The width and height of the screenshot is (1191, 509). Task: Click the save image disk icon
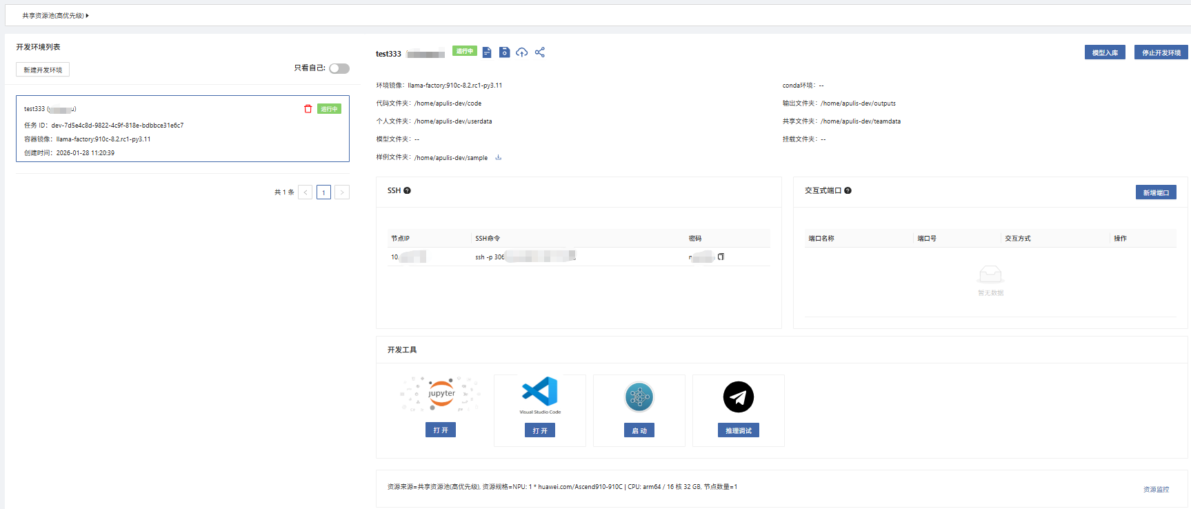tap(504, 52)
